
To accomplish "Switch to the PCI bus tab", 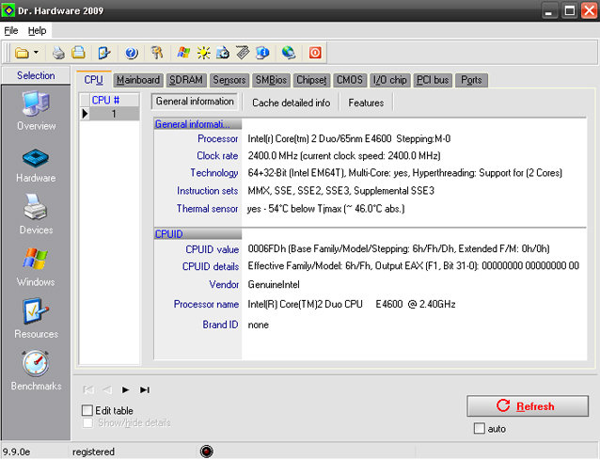I will [433, 80].
